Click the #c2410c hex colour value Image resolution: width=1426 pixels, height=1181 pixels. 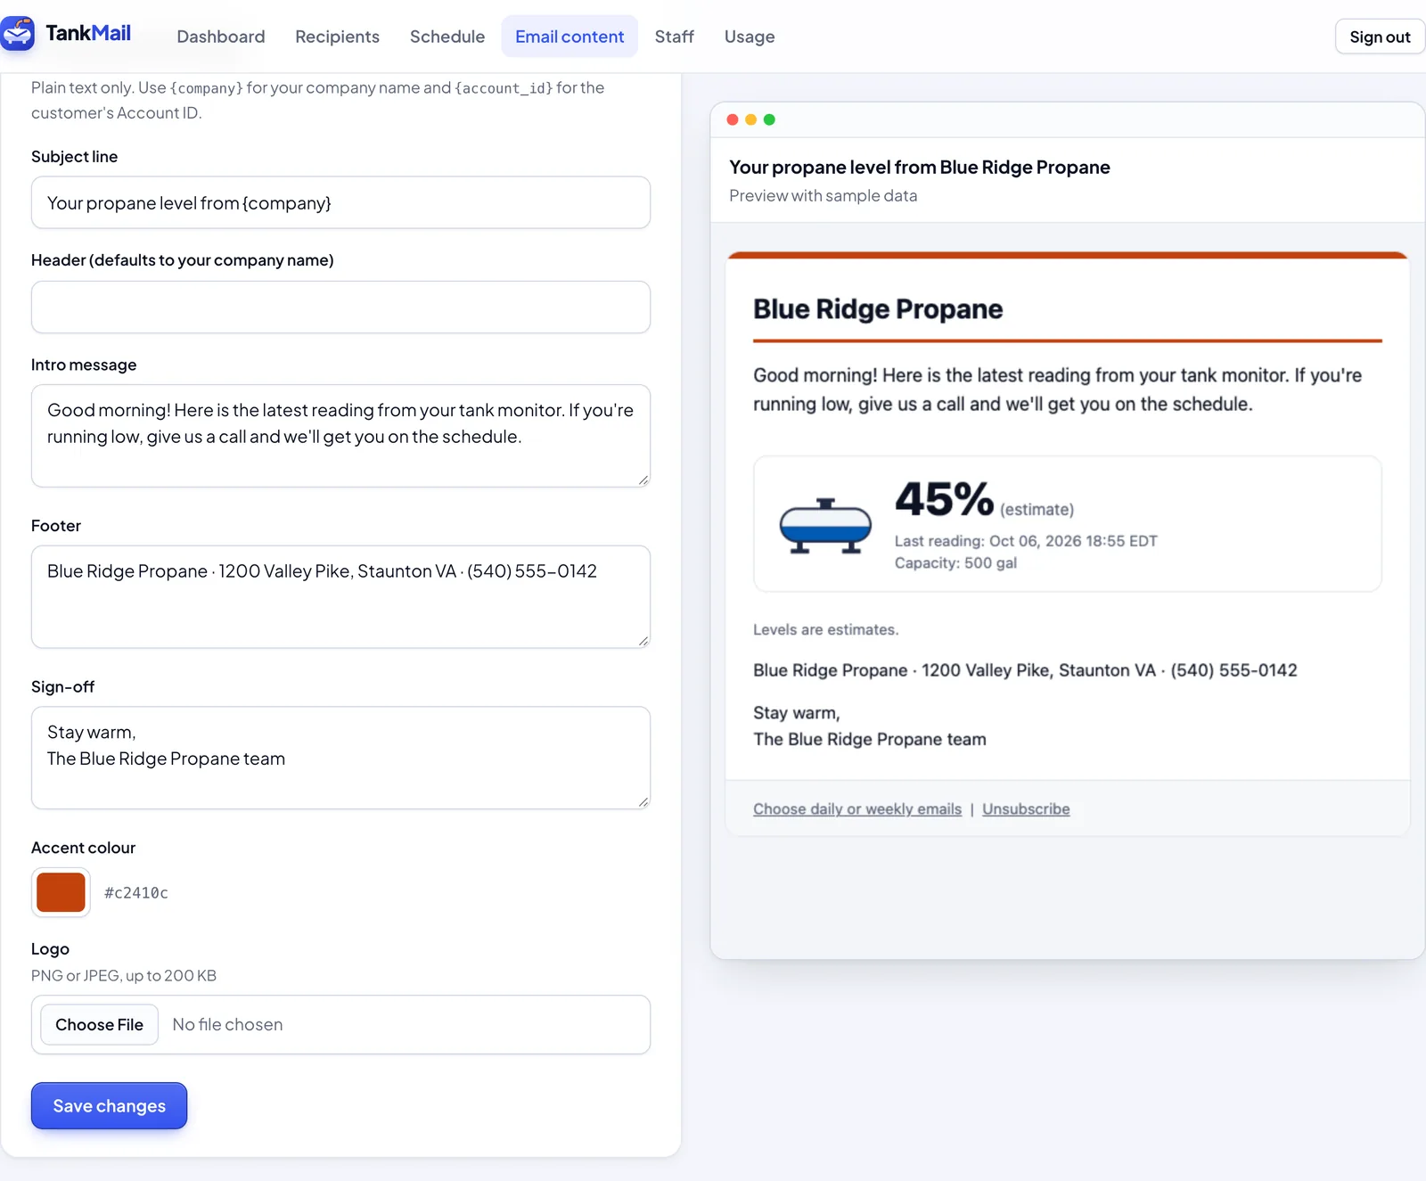(x=136, y=892)
